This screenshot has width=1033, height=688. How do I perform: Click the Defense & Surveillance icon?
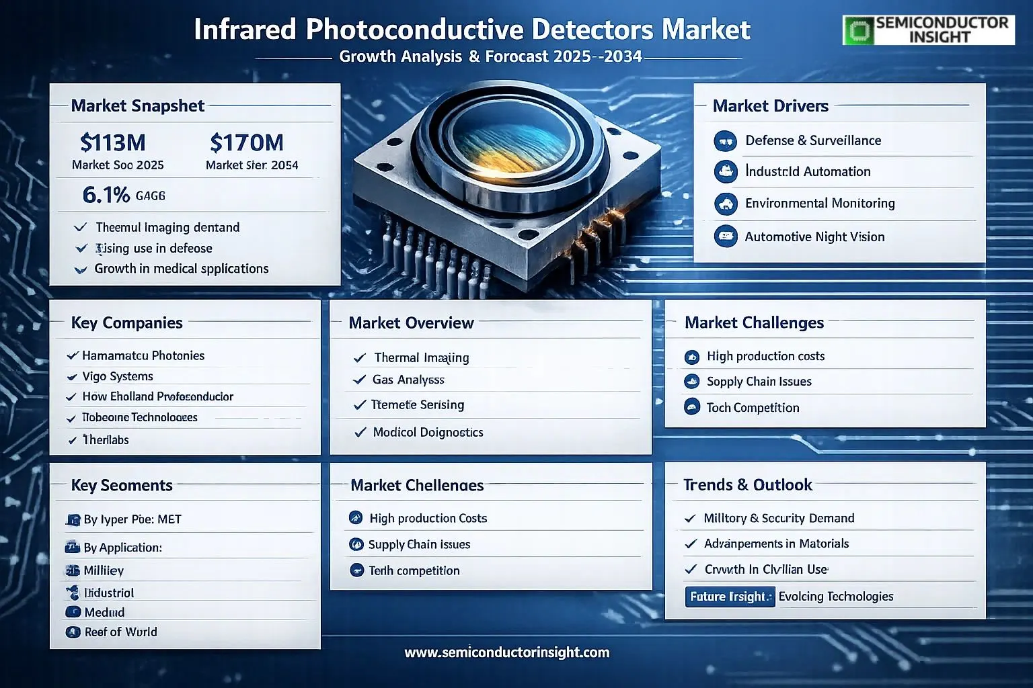pos(726,141)
